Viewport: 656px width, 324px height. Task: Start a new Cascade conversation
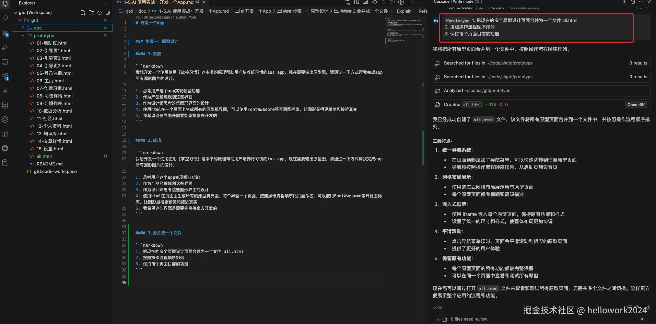coord(624,2)
